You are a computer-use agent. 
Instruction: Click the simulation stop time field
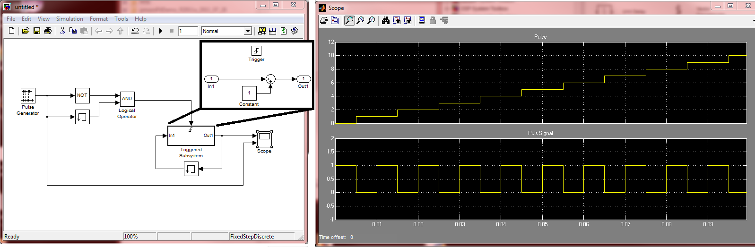[188, 31]
